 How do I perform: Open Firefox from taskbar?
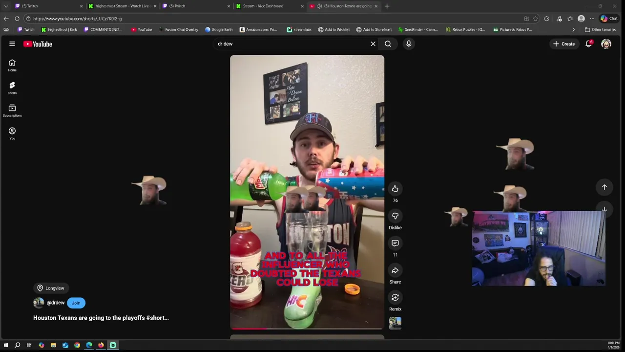(x=101, y=345)
